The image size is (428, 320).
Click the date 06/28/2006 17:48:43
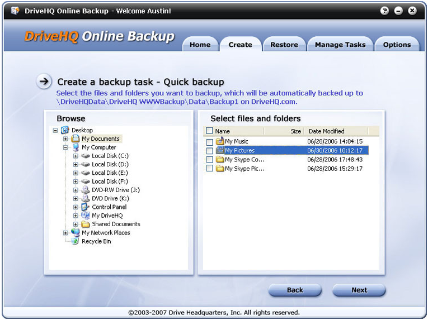[335, 160]
